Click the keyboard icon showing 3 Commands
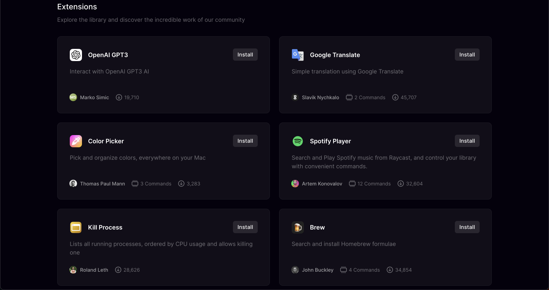Image resolution: width=549 pixels, height=290 pixels. 135,184
